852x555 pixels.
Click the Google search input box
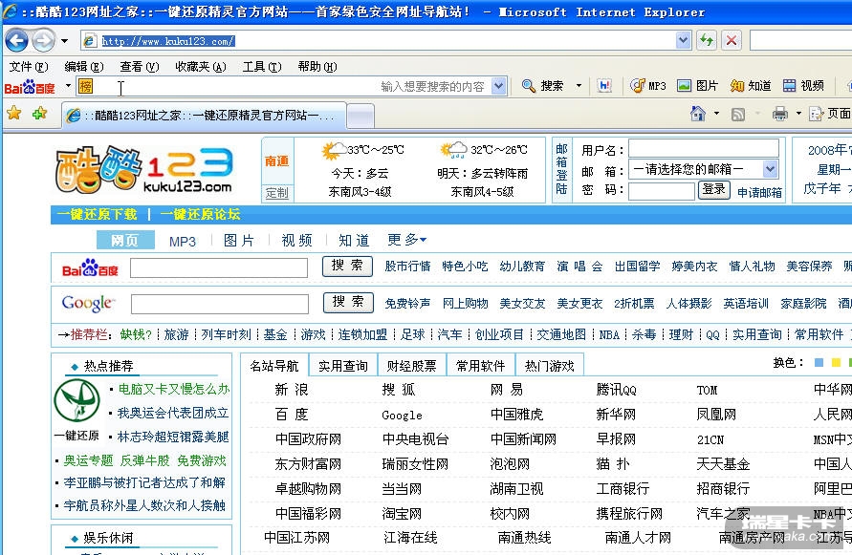coord(220,304)
